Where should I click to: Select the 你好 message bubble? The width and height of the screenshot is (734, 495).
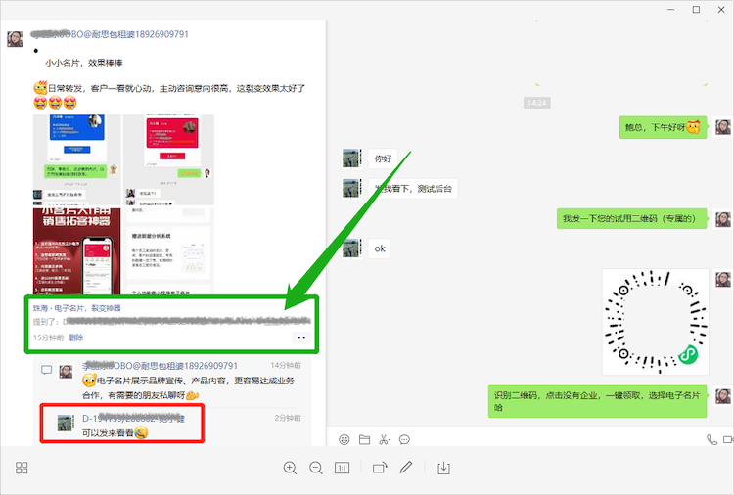[383, 159]
